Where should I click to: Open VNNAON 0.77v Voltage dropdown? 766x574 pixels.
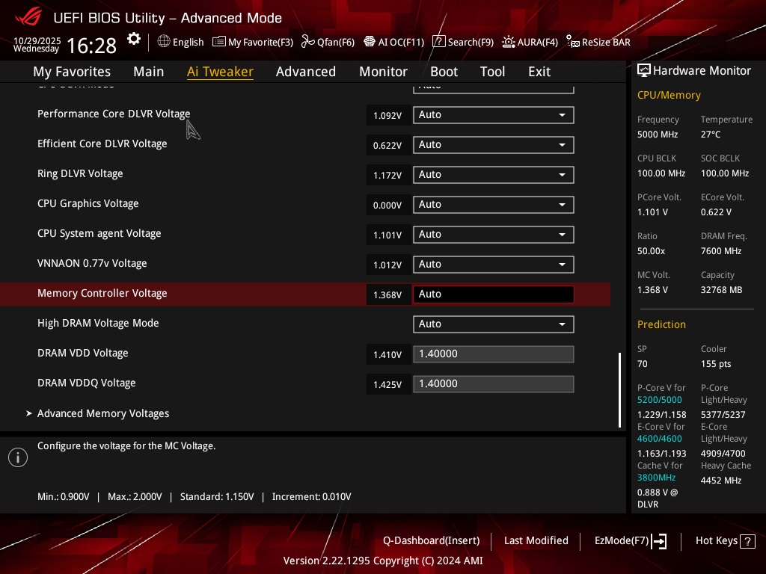[494, 265]
